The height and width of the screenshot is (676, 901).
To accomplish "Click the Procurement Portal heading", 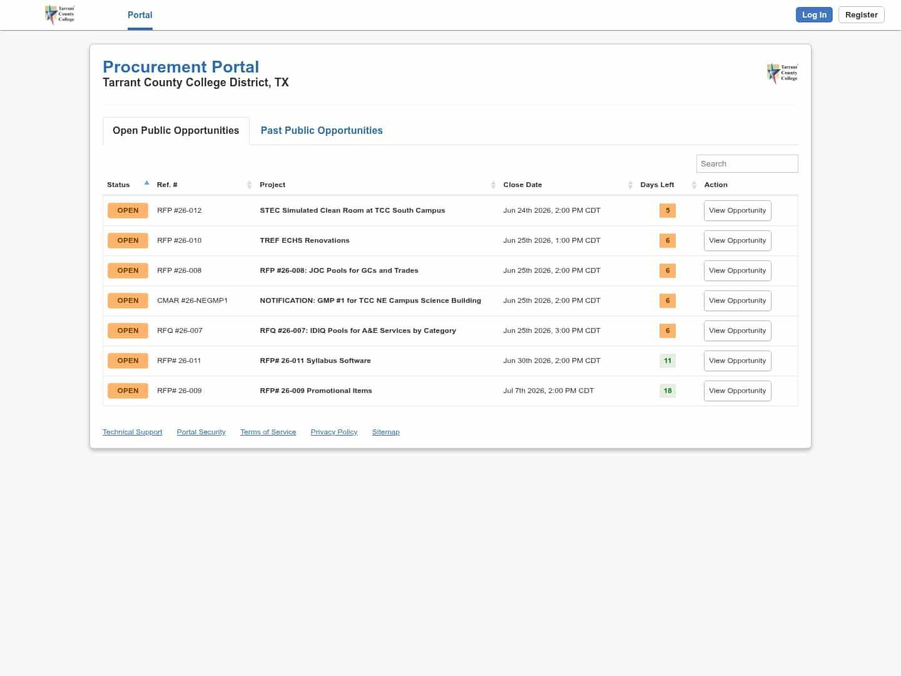I will click(181, 67).
